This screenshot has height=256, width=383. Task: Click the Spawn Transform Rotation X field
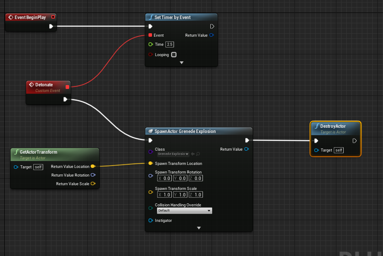(x=165, y=178)
